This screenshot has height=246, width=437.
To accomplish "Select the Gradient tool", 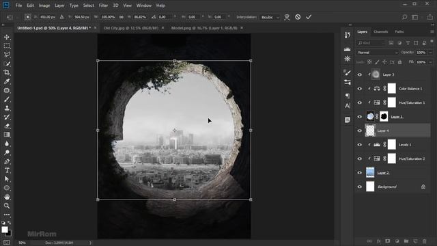I will pos(7,135).
